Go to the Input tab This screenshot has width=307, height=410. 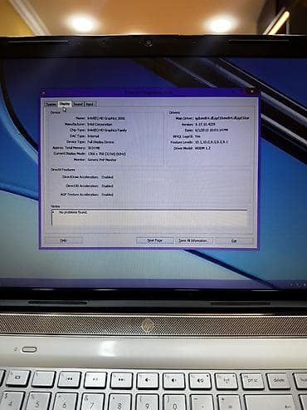point(90,104)
